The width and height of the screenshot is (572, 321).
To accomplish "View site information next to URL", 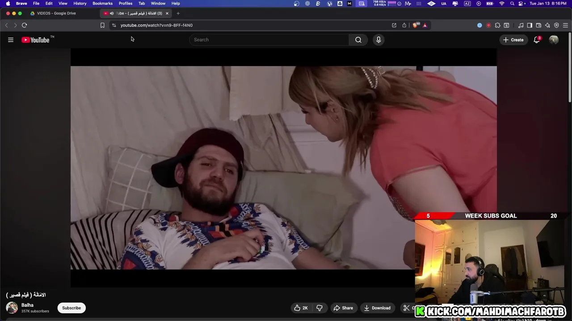I will tap(114, 25).
